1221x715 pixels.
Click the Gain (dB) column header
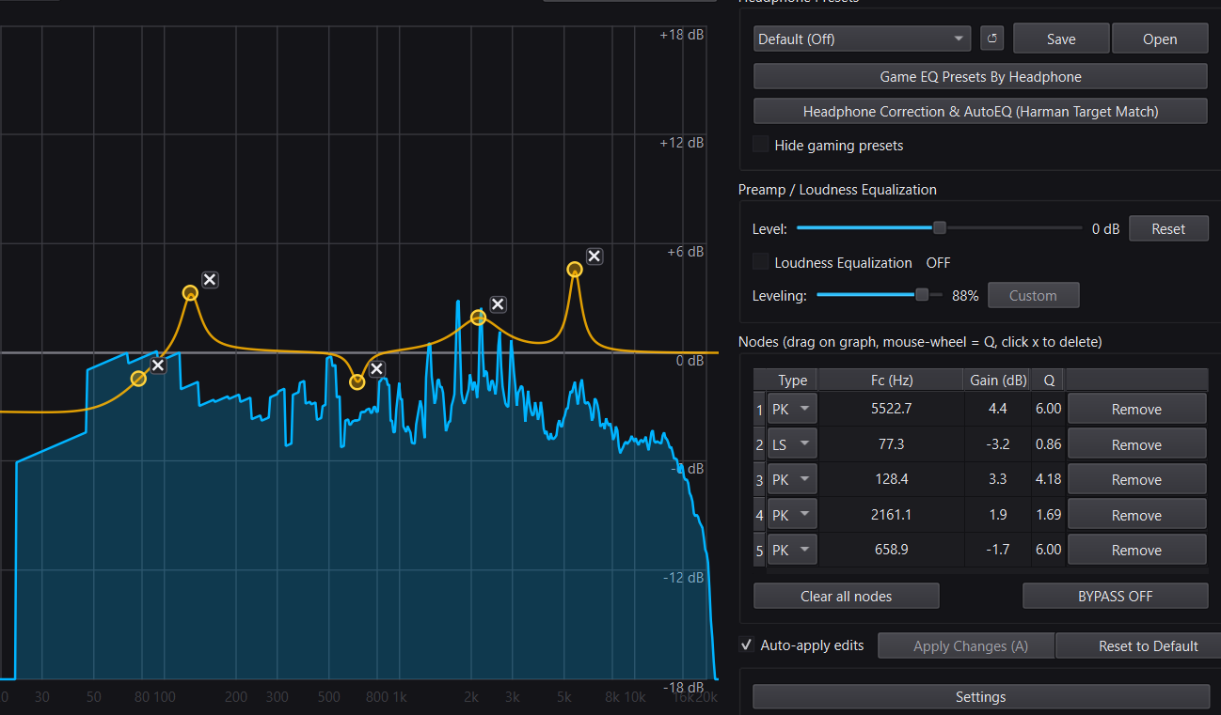click(998, 380)
